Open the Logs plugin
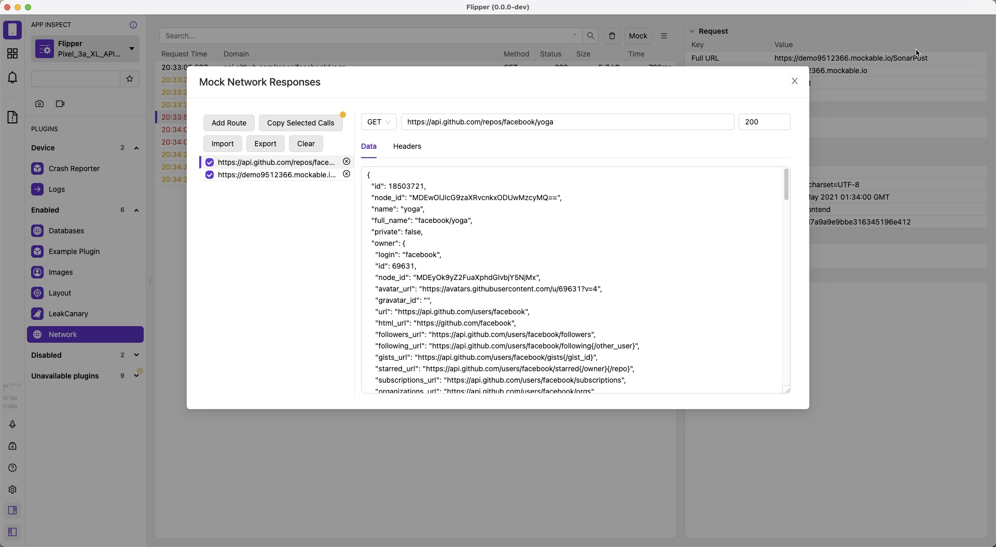996x547 pixels. click(x=85, y=189)
